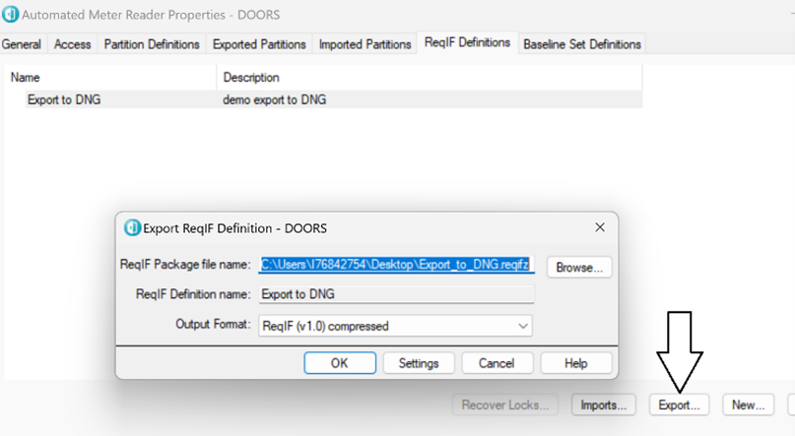Image resolution: width=795 pixels, height=436 pixels.
Task: Cancel the ReqIF export dialog
Action: point(497,363)
